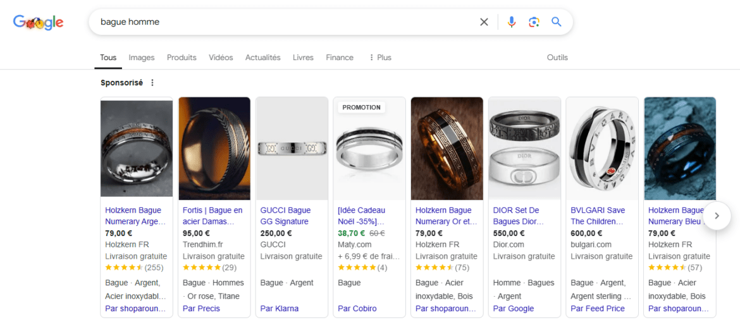Click the Google logo
Viewport: 740px width, 327px height.
pos(38,22)
